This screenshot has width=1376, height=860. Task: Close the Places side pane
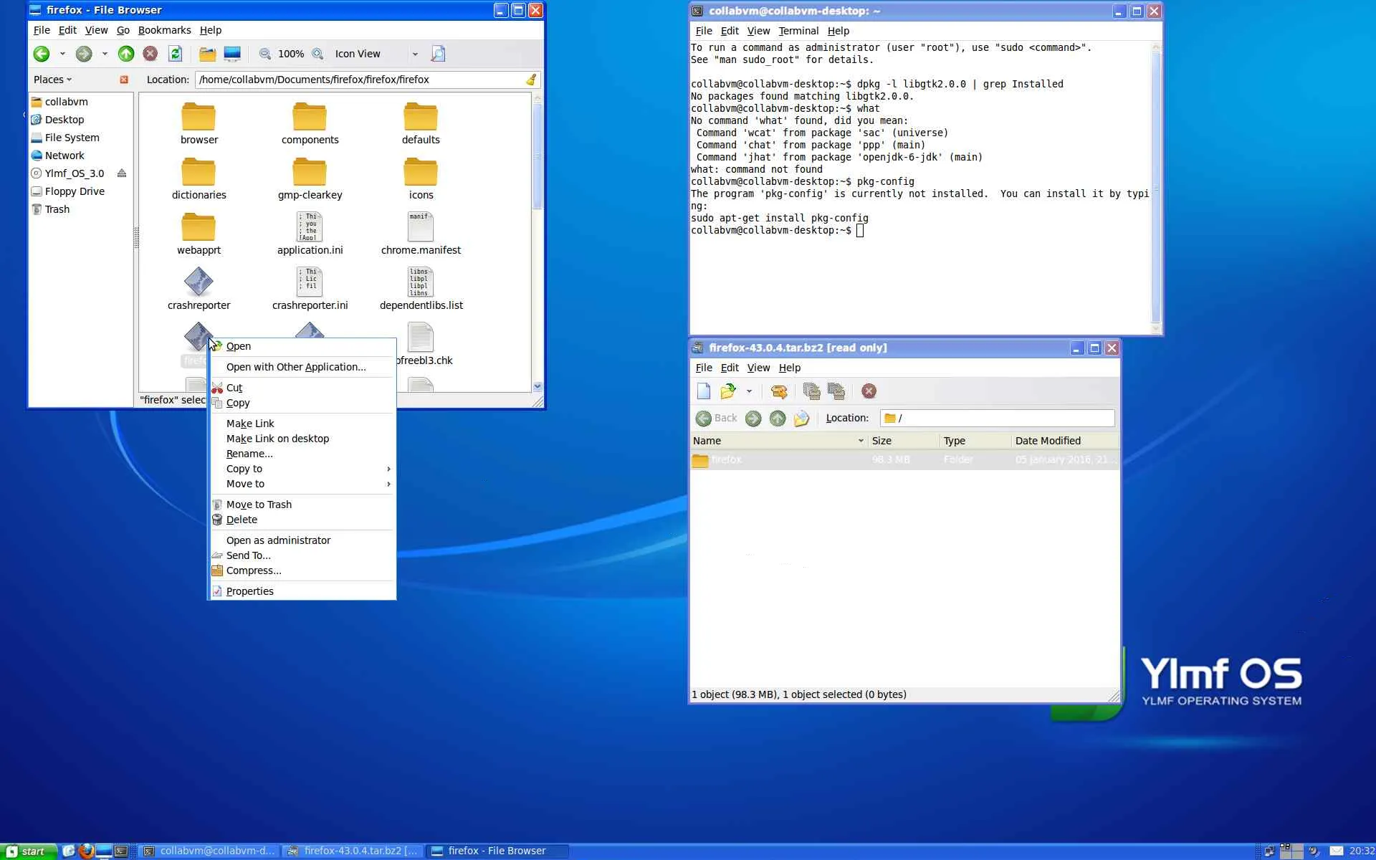(x=124, y=80)
